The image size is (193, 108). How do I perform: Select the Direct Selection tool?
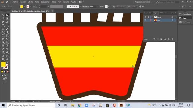coord(7,15)
